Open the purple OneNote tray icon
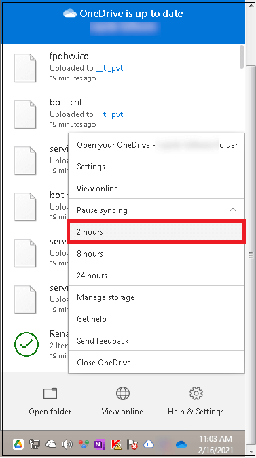Image resolution: width=256 pixels, height=458 pixels. (x=100, y=444)
